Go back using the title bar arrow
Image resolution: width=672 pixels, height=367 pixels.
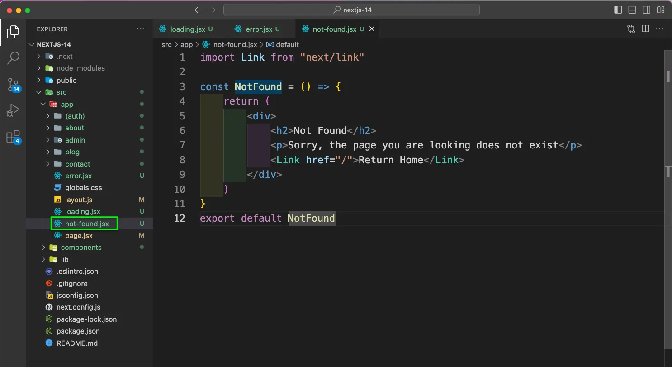point(198,10)
